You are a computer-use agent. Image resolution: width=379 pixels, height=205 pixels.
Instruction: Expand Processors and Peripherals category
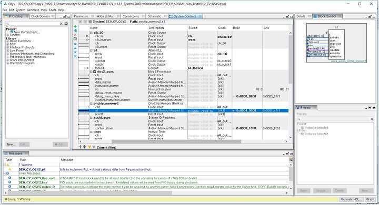pos(8,57)
